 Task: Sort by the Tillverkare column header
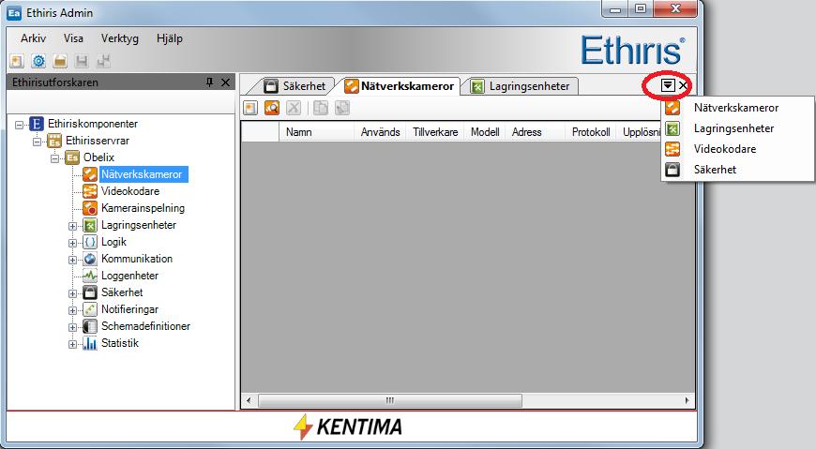435,132
